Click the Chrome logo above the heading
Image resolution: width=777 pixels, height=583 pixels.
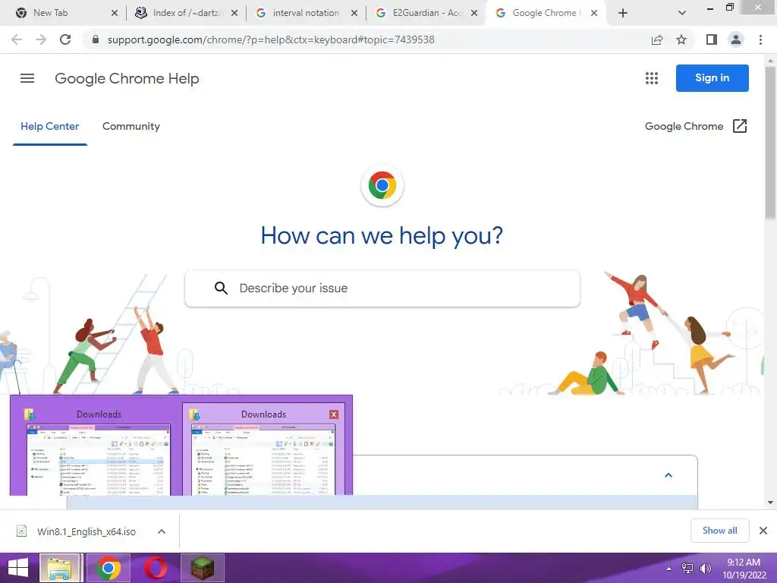coord(382,185)
